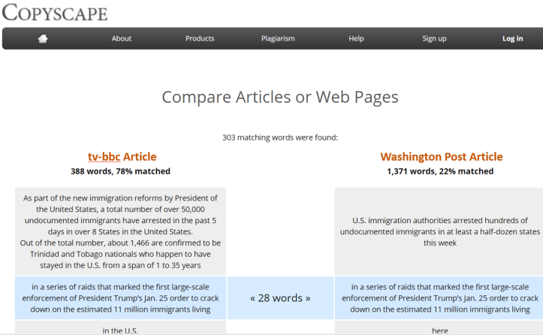This screenshot has height=335, width=543.
Task: Click '388 words, 78% matched' text
Action: [120, 171]
